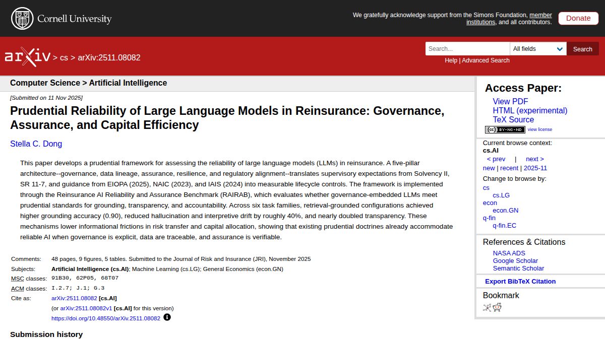The image size is (605, 340).
Task: Download the TeX Source
Action: pyautogui.click(x=513, y=120)
